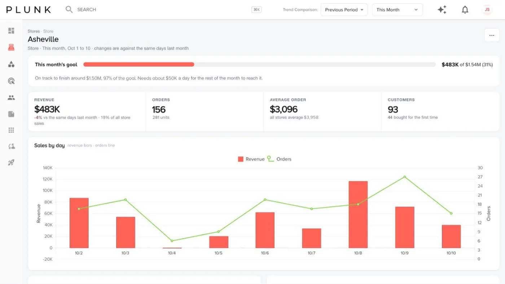Click the Stores breadcrumb link
Viewport: 505px width, 284px height.
pos(34,31)
